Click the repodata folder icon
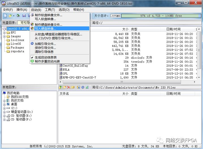Image resolution: width=203 pixels, height=149 pixels. [8, 51]
